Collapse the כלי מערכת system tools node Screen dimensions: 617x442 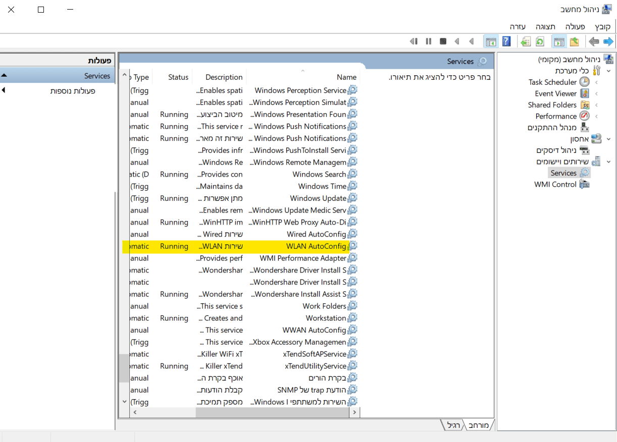click(x=608, y=71)
